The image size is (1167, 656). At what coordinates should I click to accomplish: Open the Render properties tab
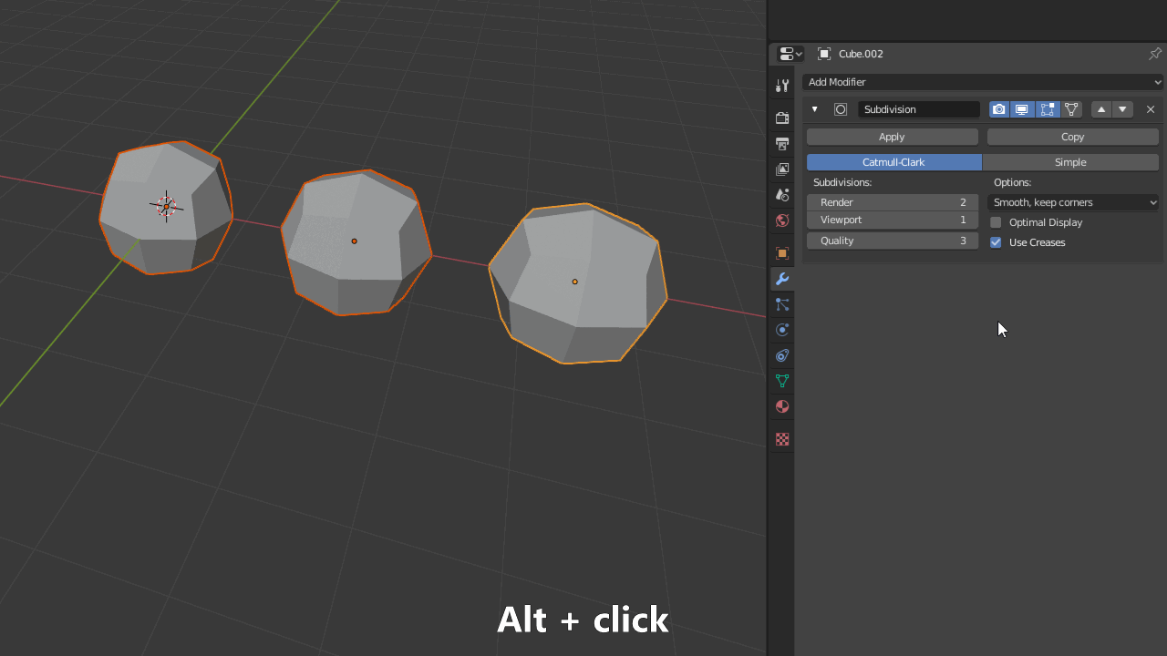click(782, 118)
